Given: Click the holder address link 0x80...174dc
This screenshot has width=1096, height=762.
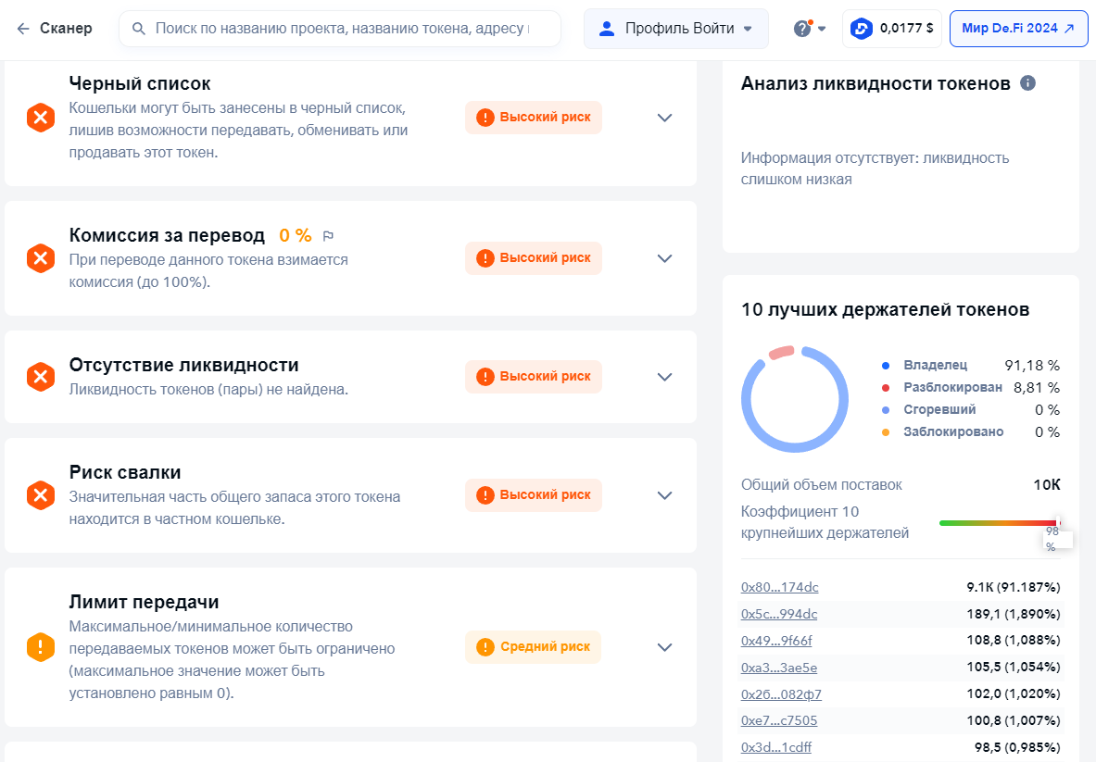Looking at the screenshot, I should click(778, 586).
